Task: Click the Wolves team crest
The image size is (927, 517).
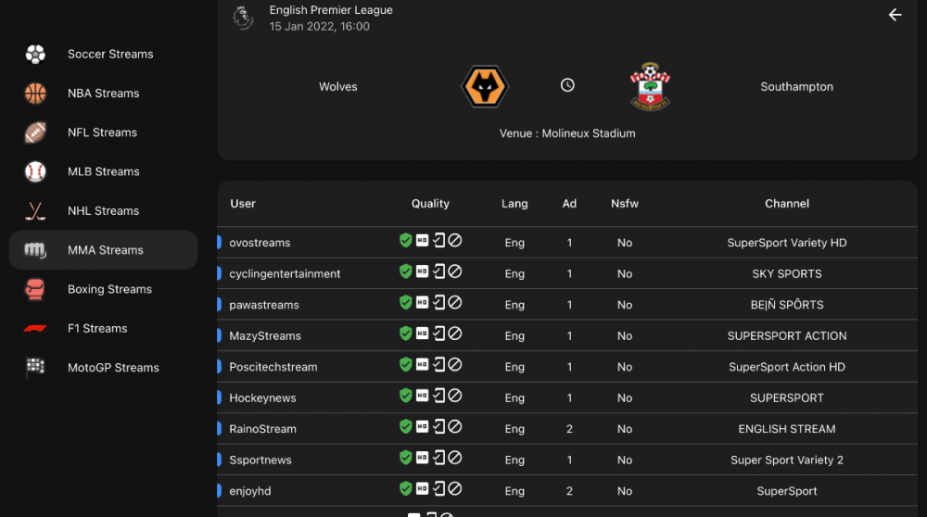Action: [485, 86]
